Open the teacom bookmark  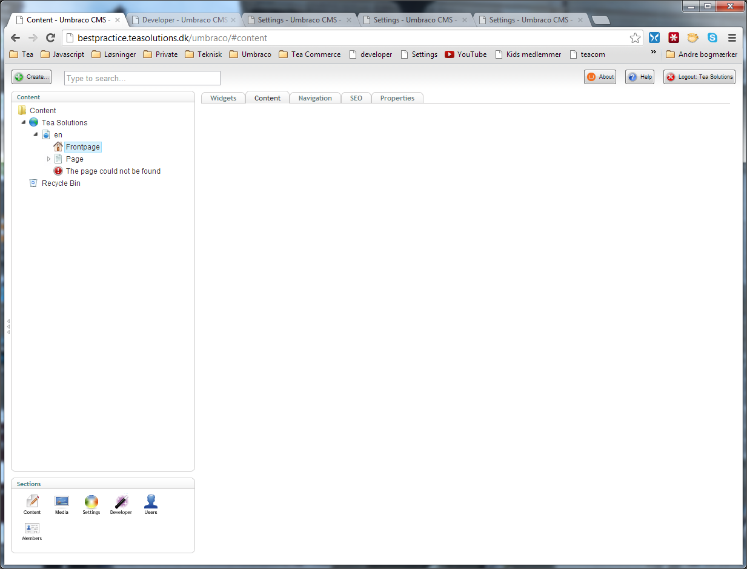(587, 54)
